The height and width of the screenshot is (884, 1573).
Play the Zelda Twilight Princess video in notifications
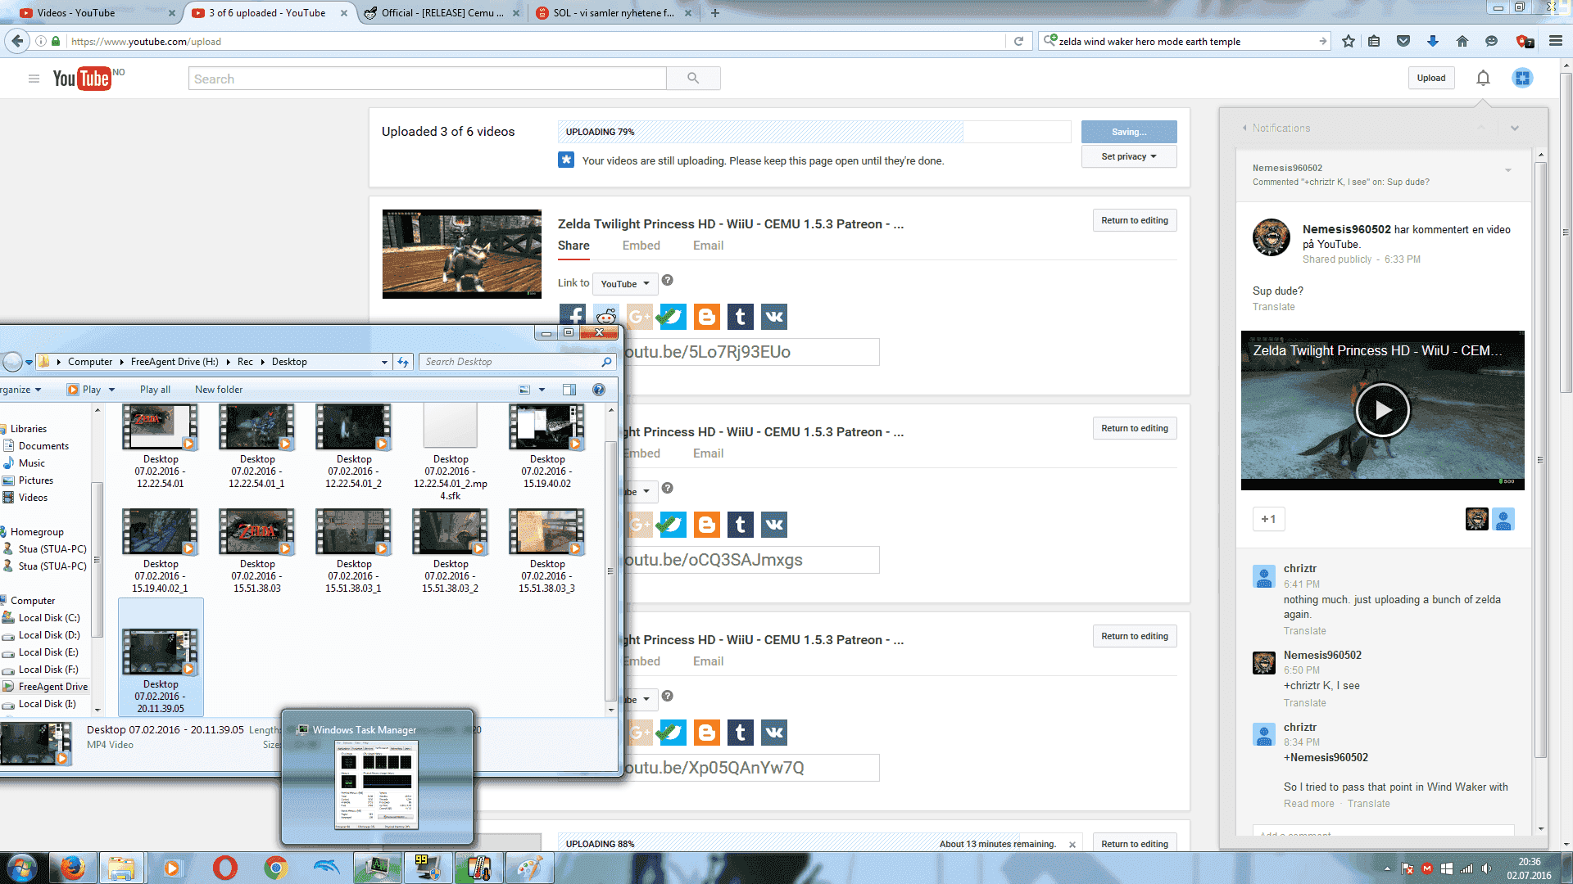point(1382,410)
